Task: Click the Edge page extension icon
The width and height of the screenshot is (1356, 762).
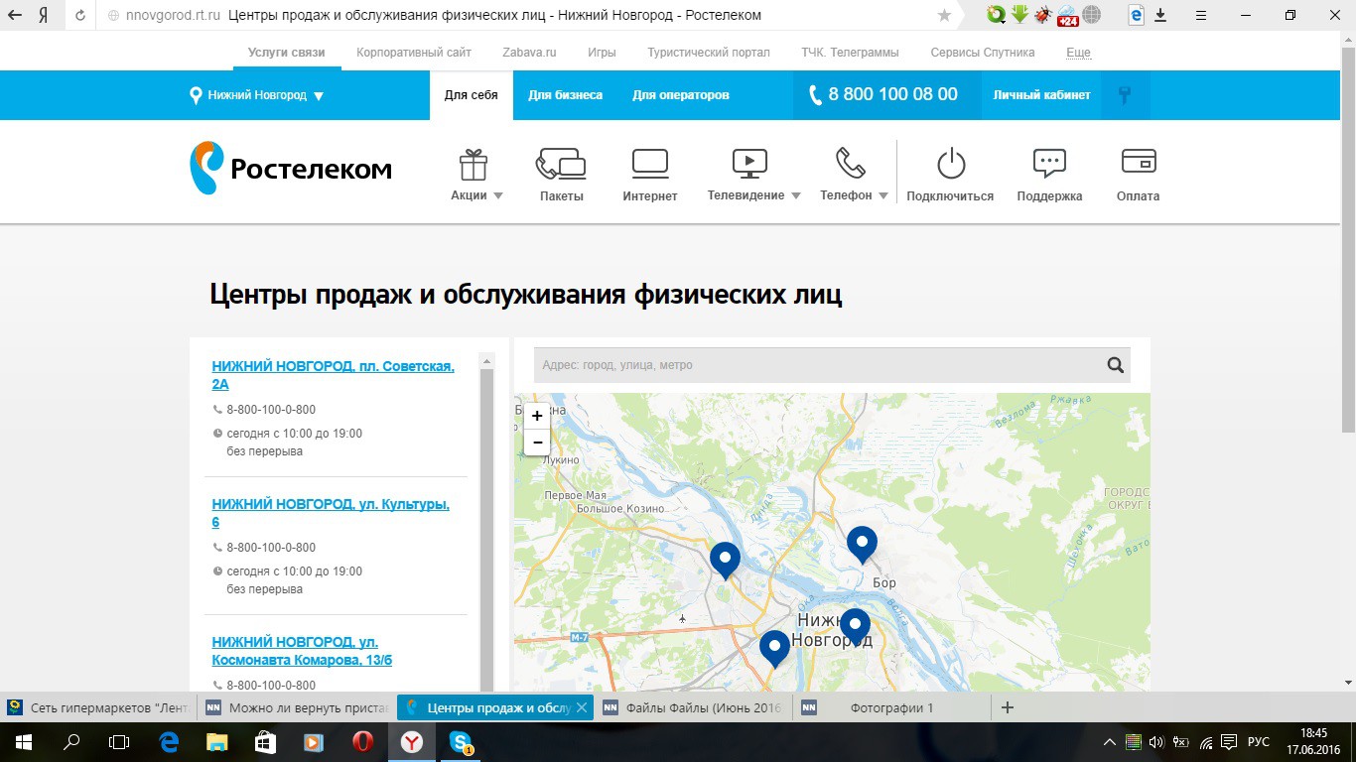Action: coord(1137,15)
